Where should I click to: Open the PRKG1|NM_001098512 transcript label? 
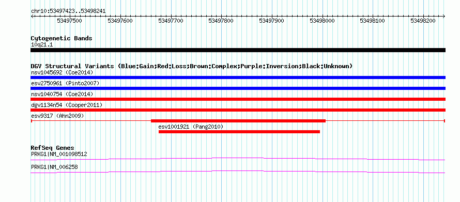[x=59, y=154]
